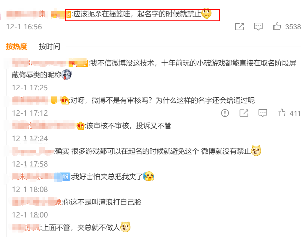Viewport: 304px width, 237px height.
Task: Click the timestamp 12-1 17:25
Action: (30, 88)
